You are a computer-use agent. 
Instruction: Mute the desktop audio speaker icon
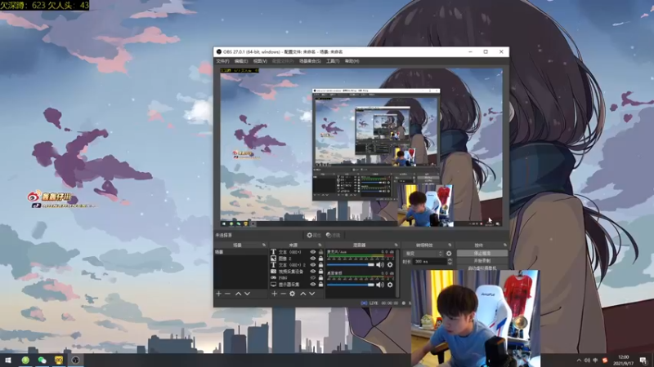[380, 285]
